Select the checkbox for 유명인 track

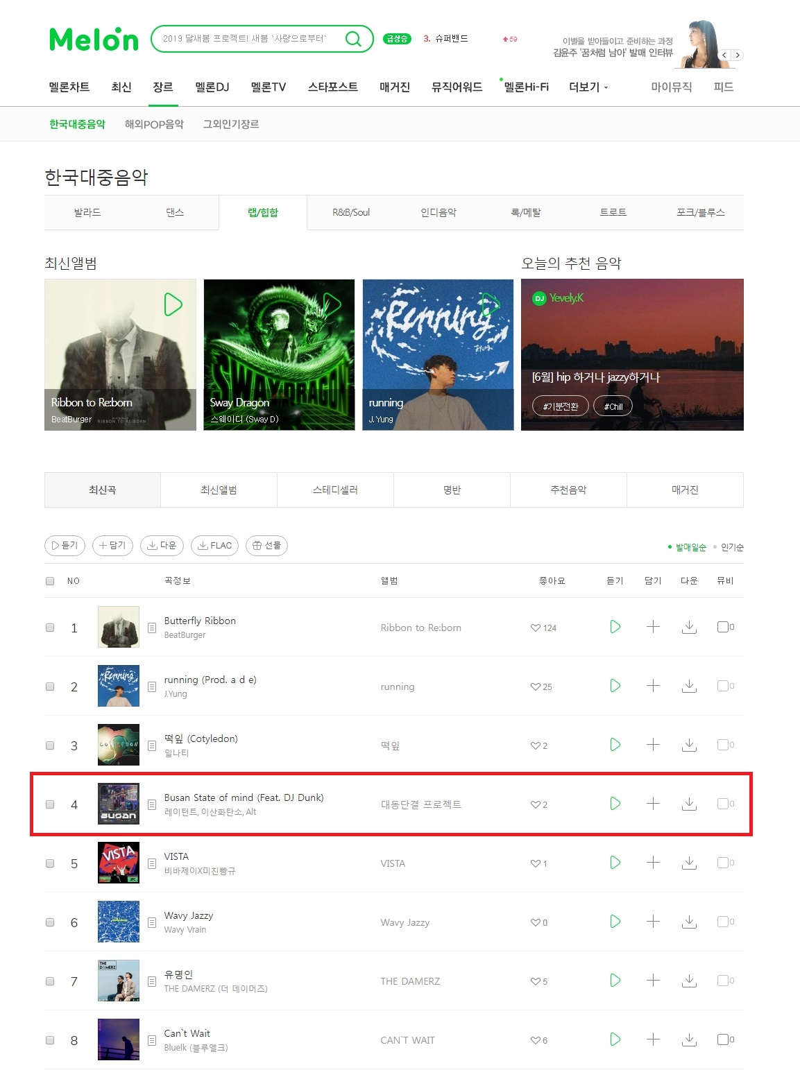(x=50, y=981)
